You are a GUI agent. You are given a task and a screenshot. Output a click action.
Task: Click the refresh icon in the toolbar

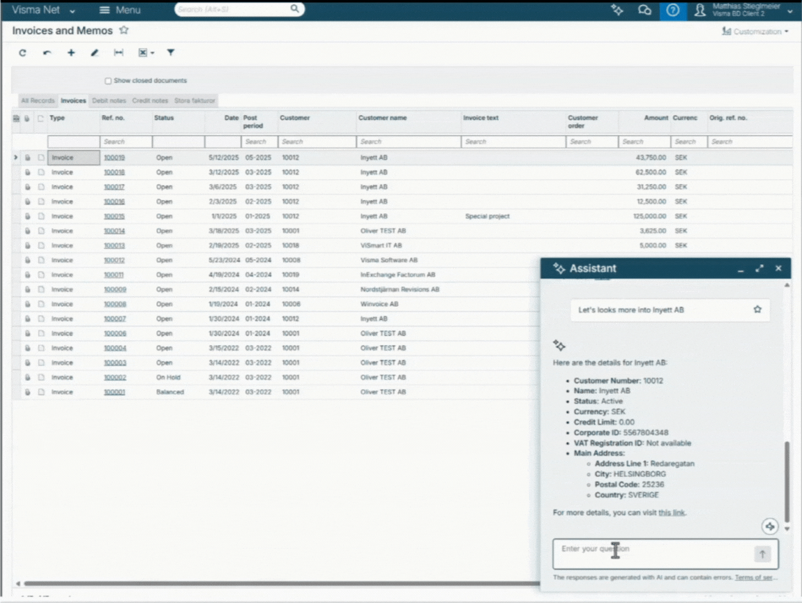(23, 53)
